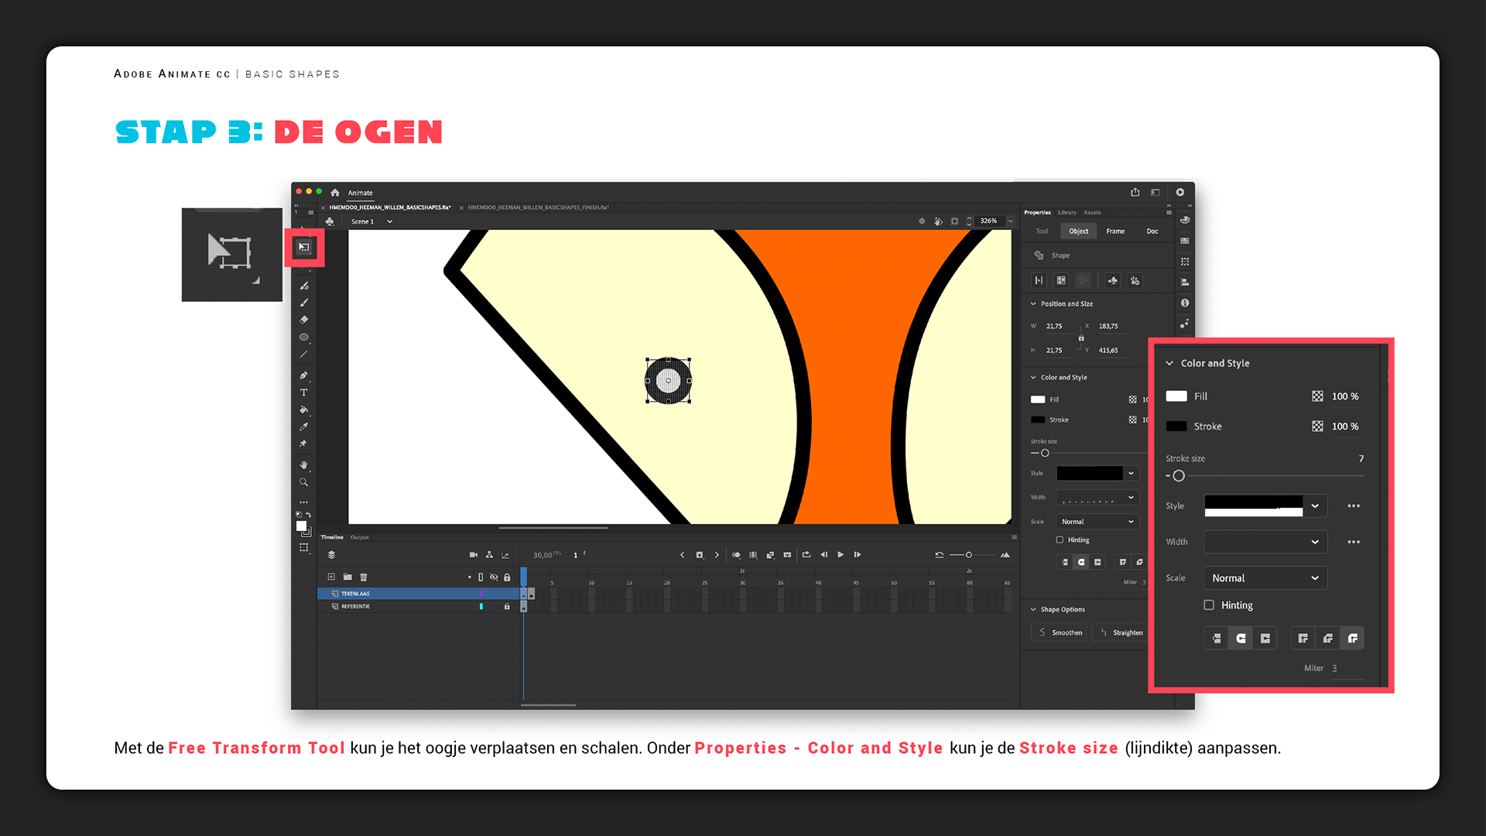Image resolution: width=1486 pixels, height=836 pixels.
Task: Select the Paint Bucket tool
Action: (x=304, y=409)
